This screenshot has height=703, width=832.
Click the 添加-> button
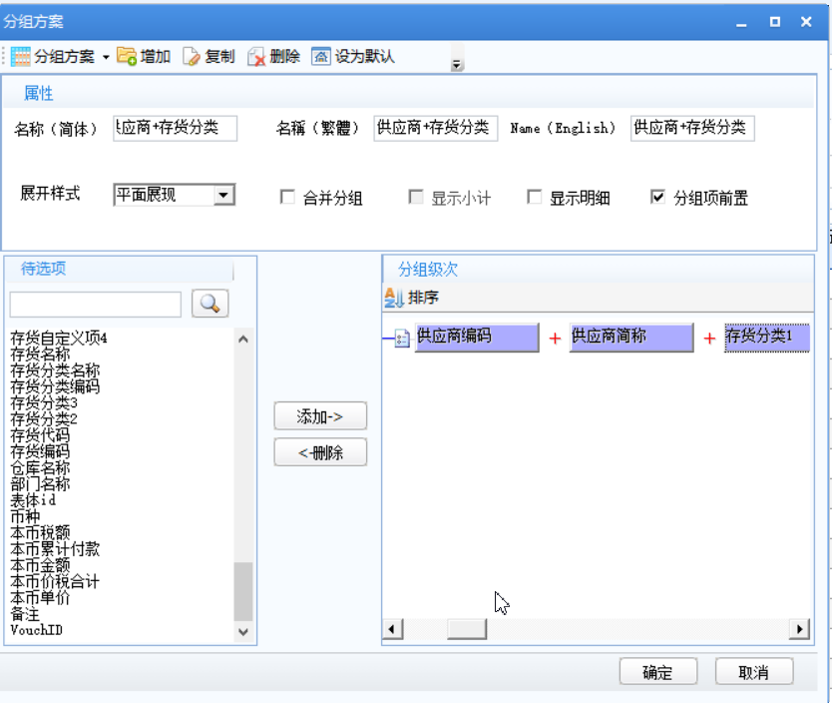(320, 416)
